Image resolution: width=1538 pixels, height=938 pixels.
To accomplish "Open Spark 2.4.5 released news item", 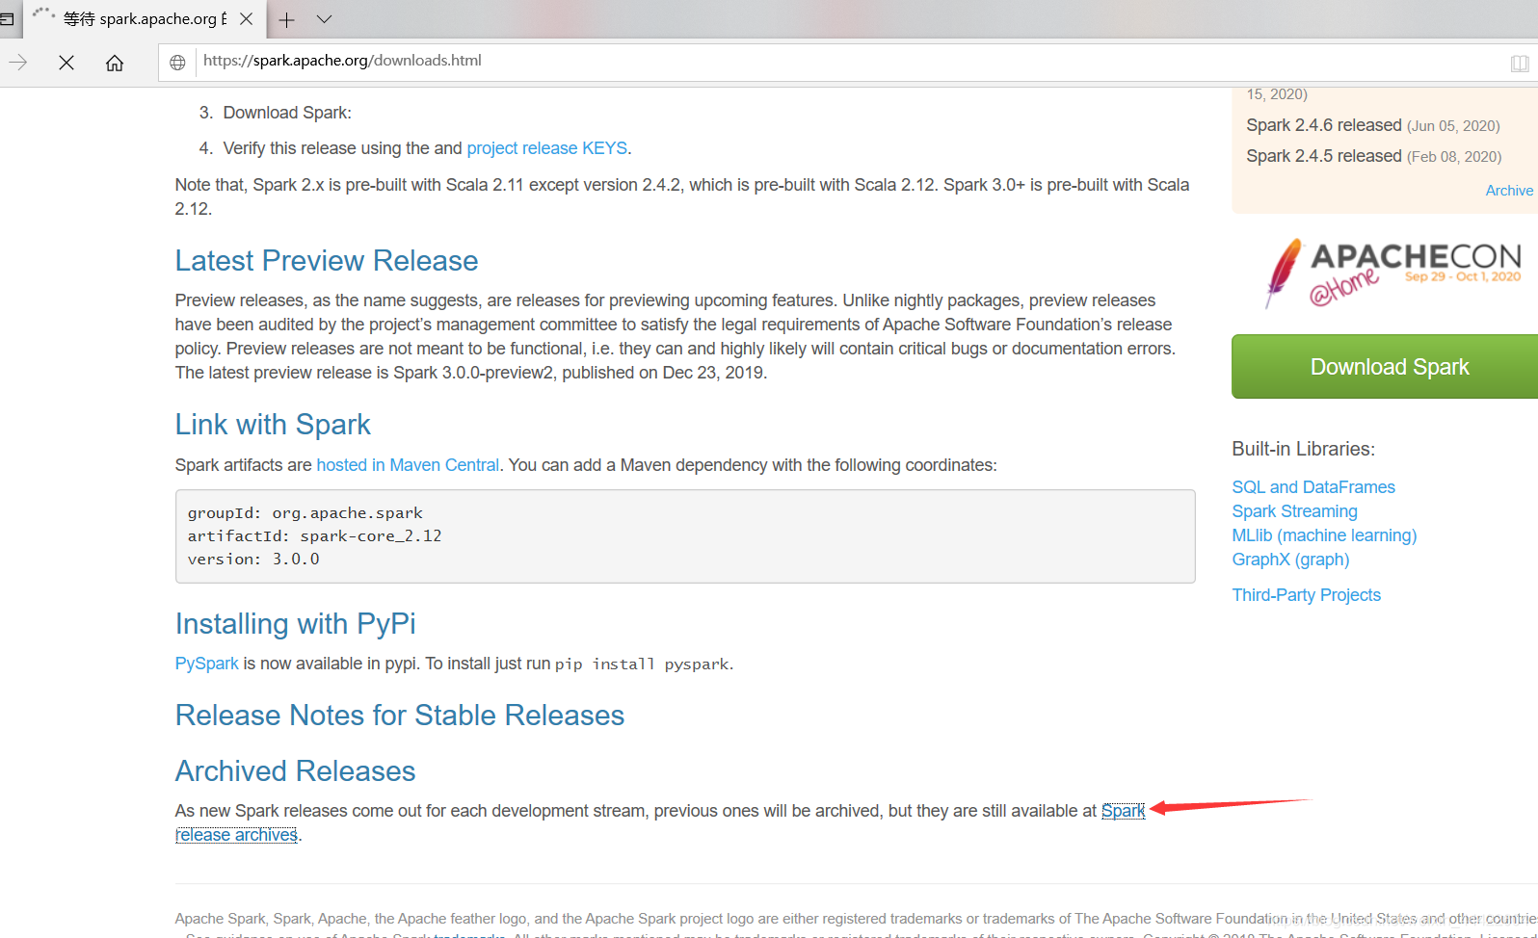I will (x=1323, y=156).
